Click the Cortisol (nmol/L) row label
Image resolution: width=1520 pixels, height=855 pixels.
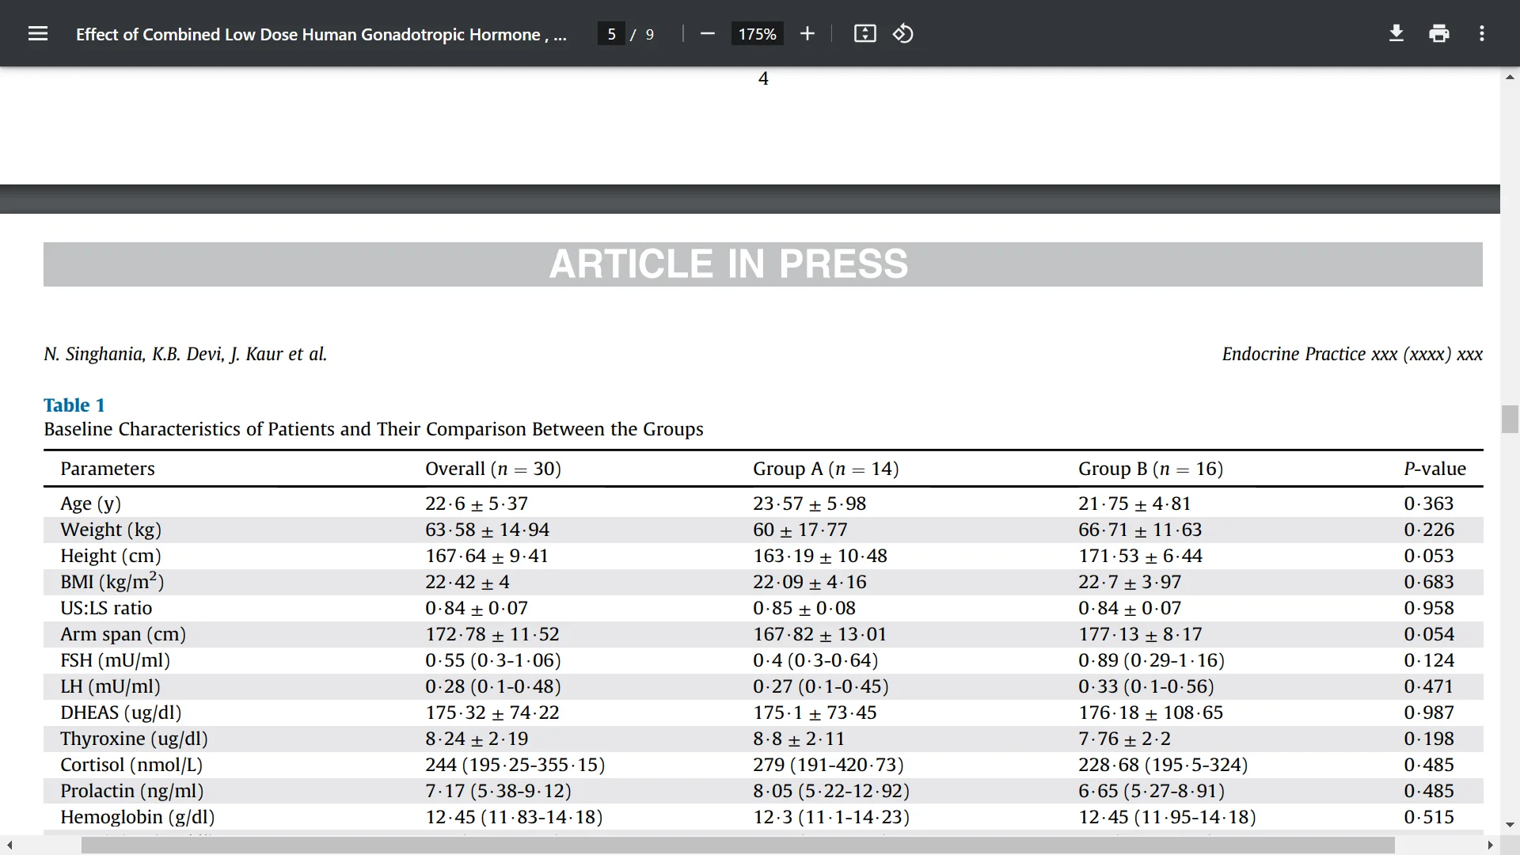131,765
